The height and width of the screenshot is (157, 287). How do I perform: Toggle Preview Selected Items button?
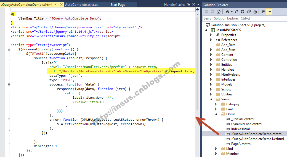click(x=269, y=12)
